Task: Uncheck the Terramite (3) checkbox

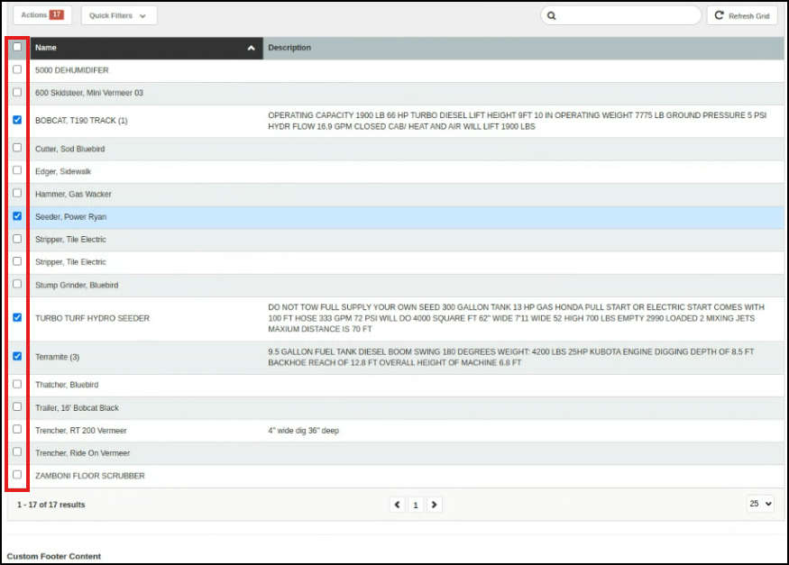Action: coord(17,357)
